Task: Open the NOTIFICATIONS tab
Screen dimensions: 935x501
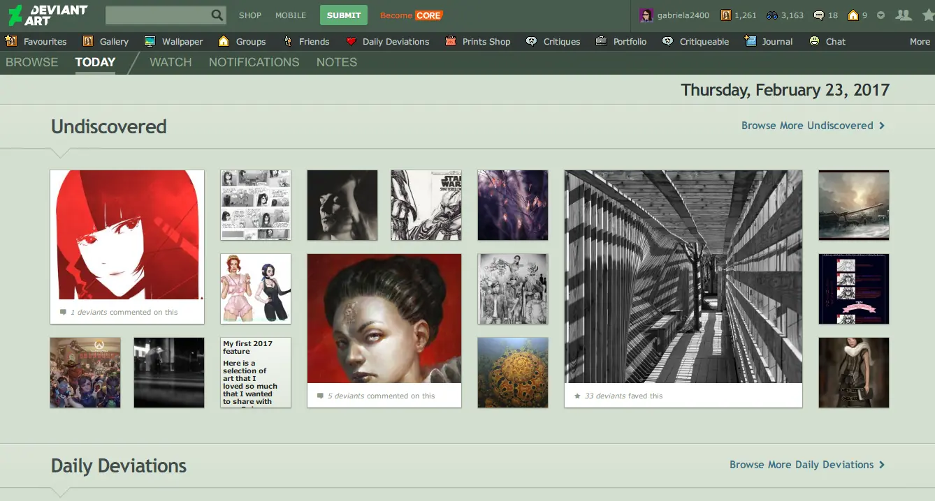Action: (x=254, y=62)
